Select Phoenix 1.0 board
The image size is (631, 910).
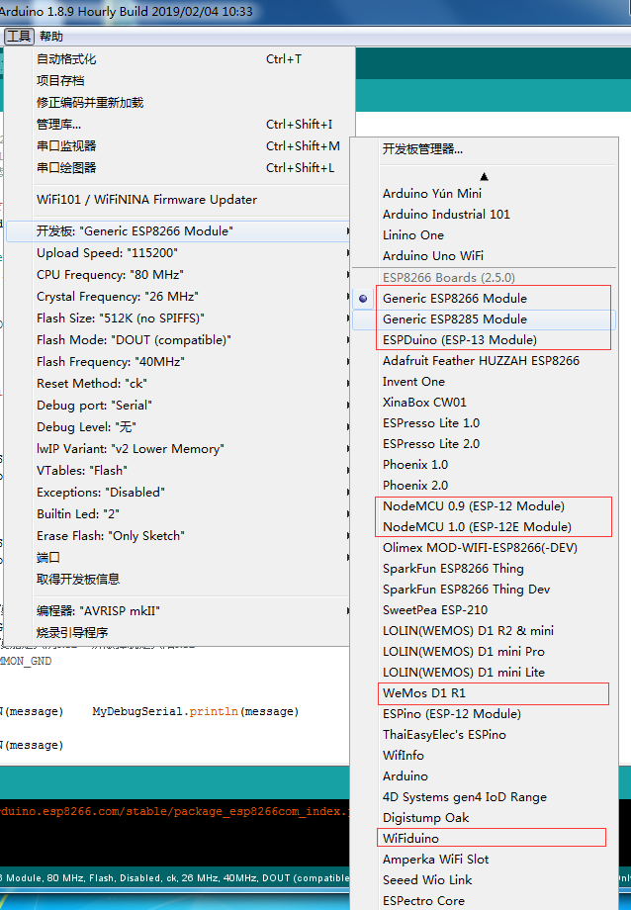(x=485, y=465)
